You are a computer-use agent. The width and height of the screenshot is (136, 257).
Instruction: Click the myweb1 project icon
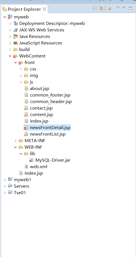(10, 179)
